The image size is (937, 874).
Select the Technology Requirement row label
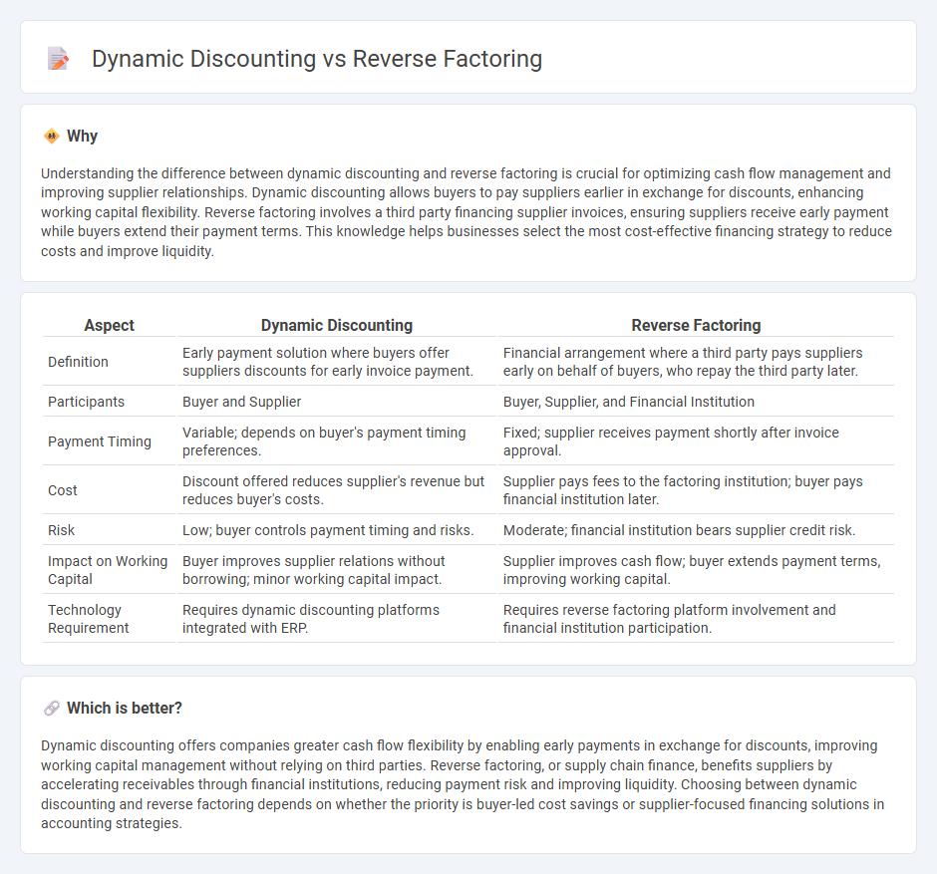pos(88,619)
